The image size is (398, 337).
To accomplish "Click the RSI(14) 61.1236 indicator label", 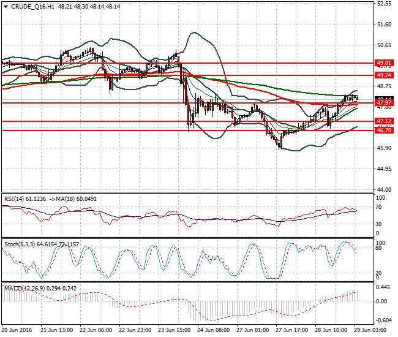I will [x=25, y=199].
